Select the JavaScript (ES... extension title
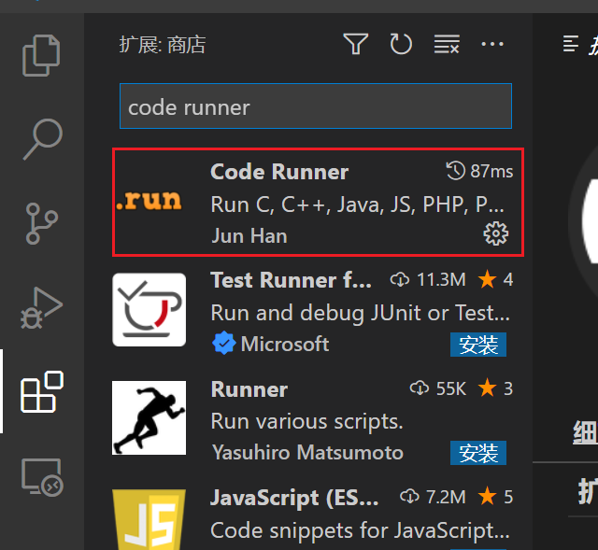 (295, 498)
